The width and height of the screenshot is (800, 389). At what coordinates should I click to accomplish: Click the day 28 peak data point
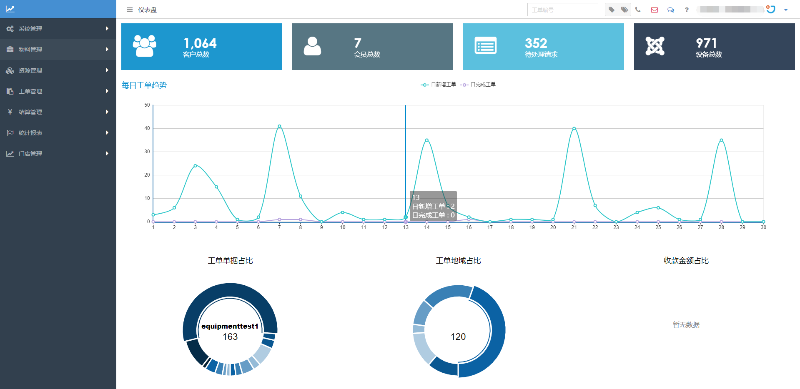point(721,140)
